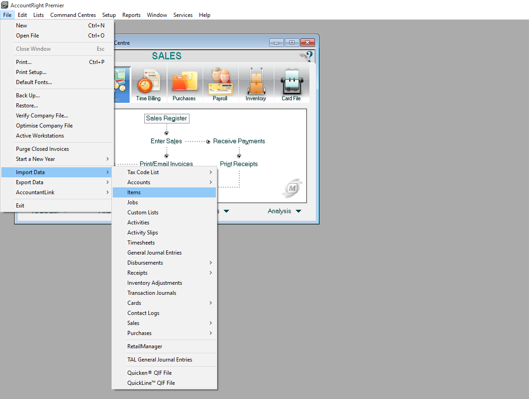Open the Purchases command centre icon
Viewport: 529px width, 399px height.
point(184,85)
